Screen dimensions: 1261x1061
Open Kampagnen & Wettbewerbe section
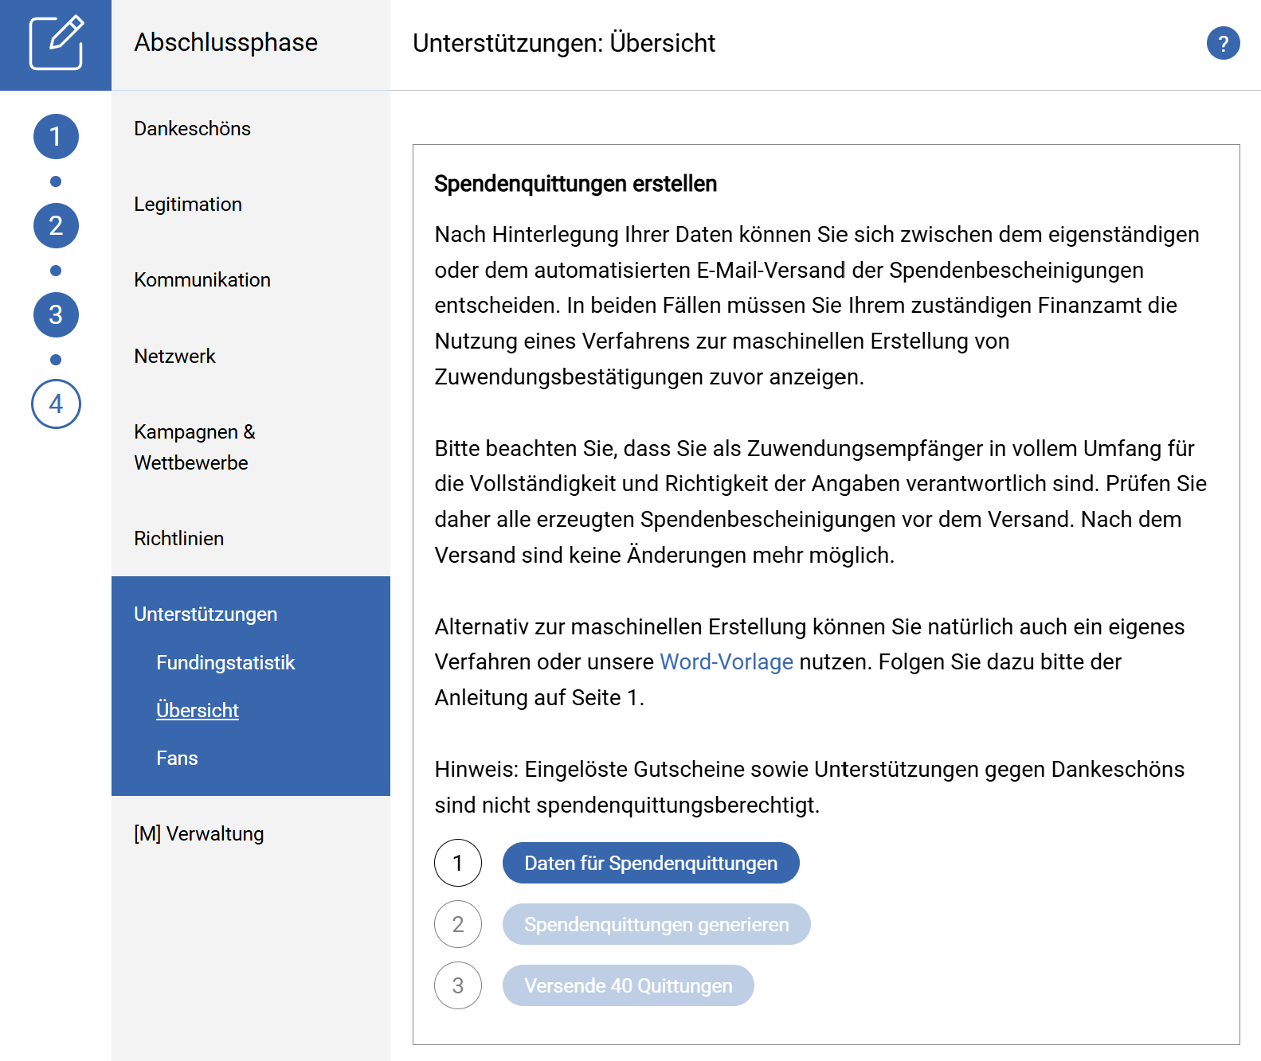click(194, 447)
